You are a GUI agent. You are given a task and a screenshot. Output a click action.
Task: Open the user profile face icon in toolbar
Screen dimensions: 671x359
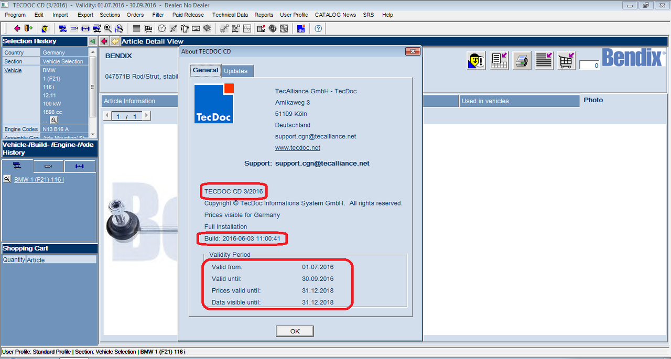click(45, 28)
